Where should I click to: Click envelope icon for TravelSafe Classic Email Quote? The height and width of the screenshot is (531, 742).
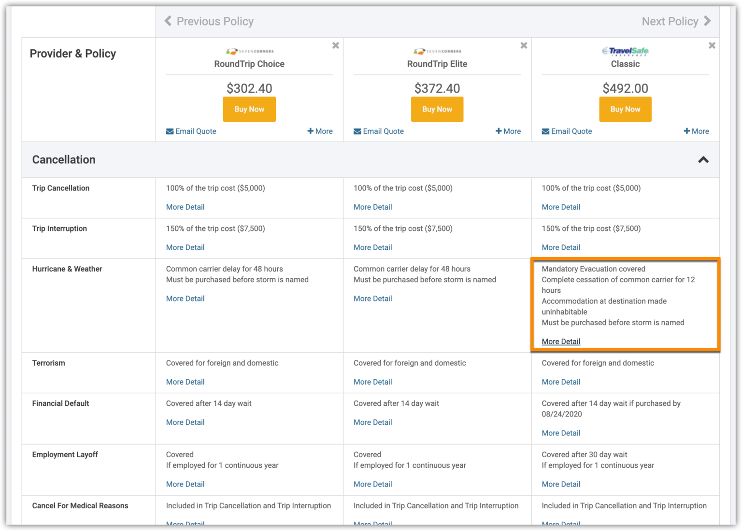point(545,131)
